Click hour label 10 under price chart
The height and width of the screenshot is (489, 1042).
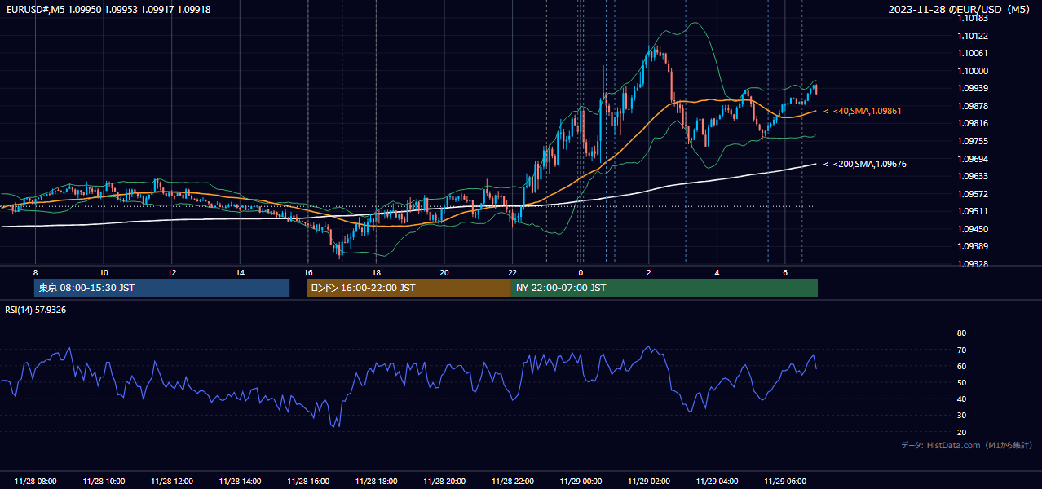click(104, 272)
